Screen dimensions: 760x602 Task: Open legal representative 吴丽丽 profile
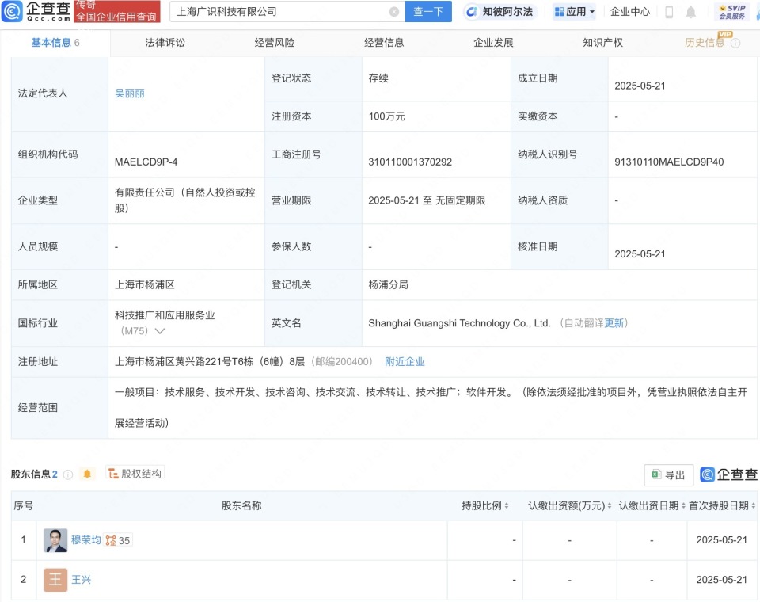click(129, 93)
